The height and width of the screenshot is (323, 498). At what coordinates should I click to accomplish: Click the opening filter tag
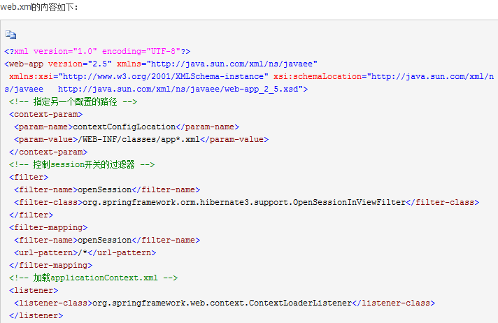29,177
